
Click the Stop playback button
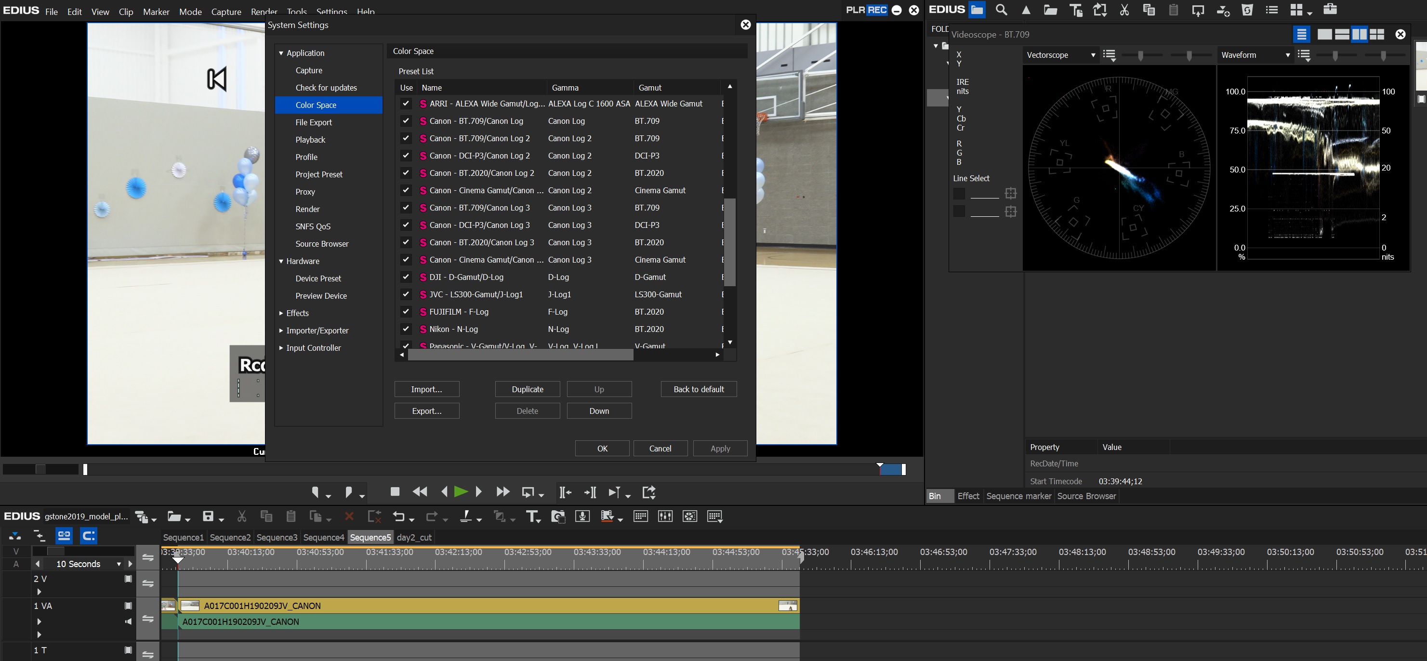click(x=395, y=492)
